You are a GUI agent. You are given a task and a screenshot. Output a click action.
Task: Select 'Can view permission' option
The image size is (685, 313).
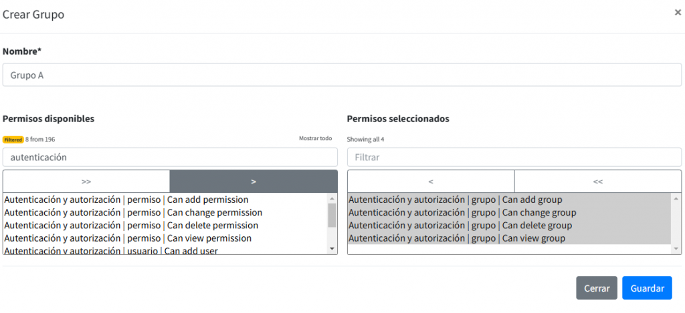coord(128,238)
